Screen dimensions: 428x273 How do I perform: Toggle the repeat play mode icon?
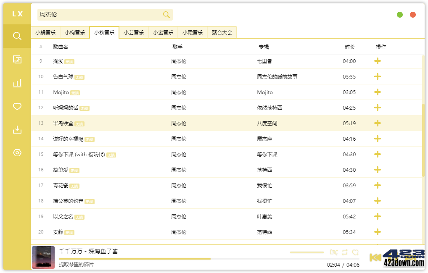[x=345, y=252]
